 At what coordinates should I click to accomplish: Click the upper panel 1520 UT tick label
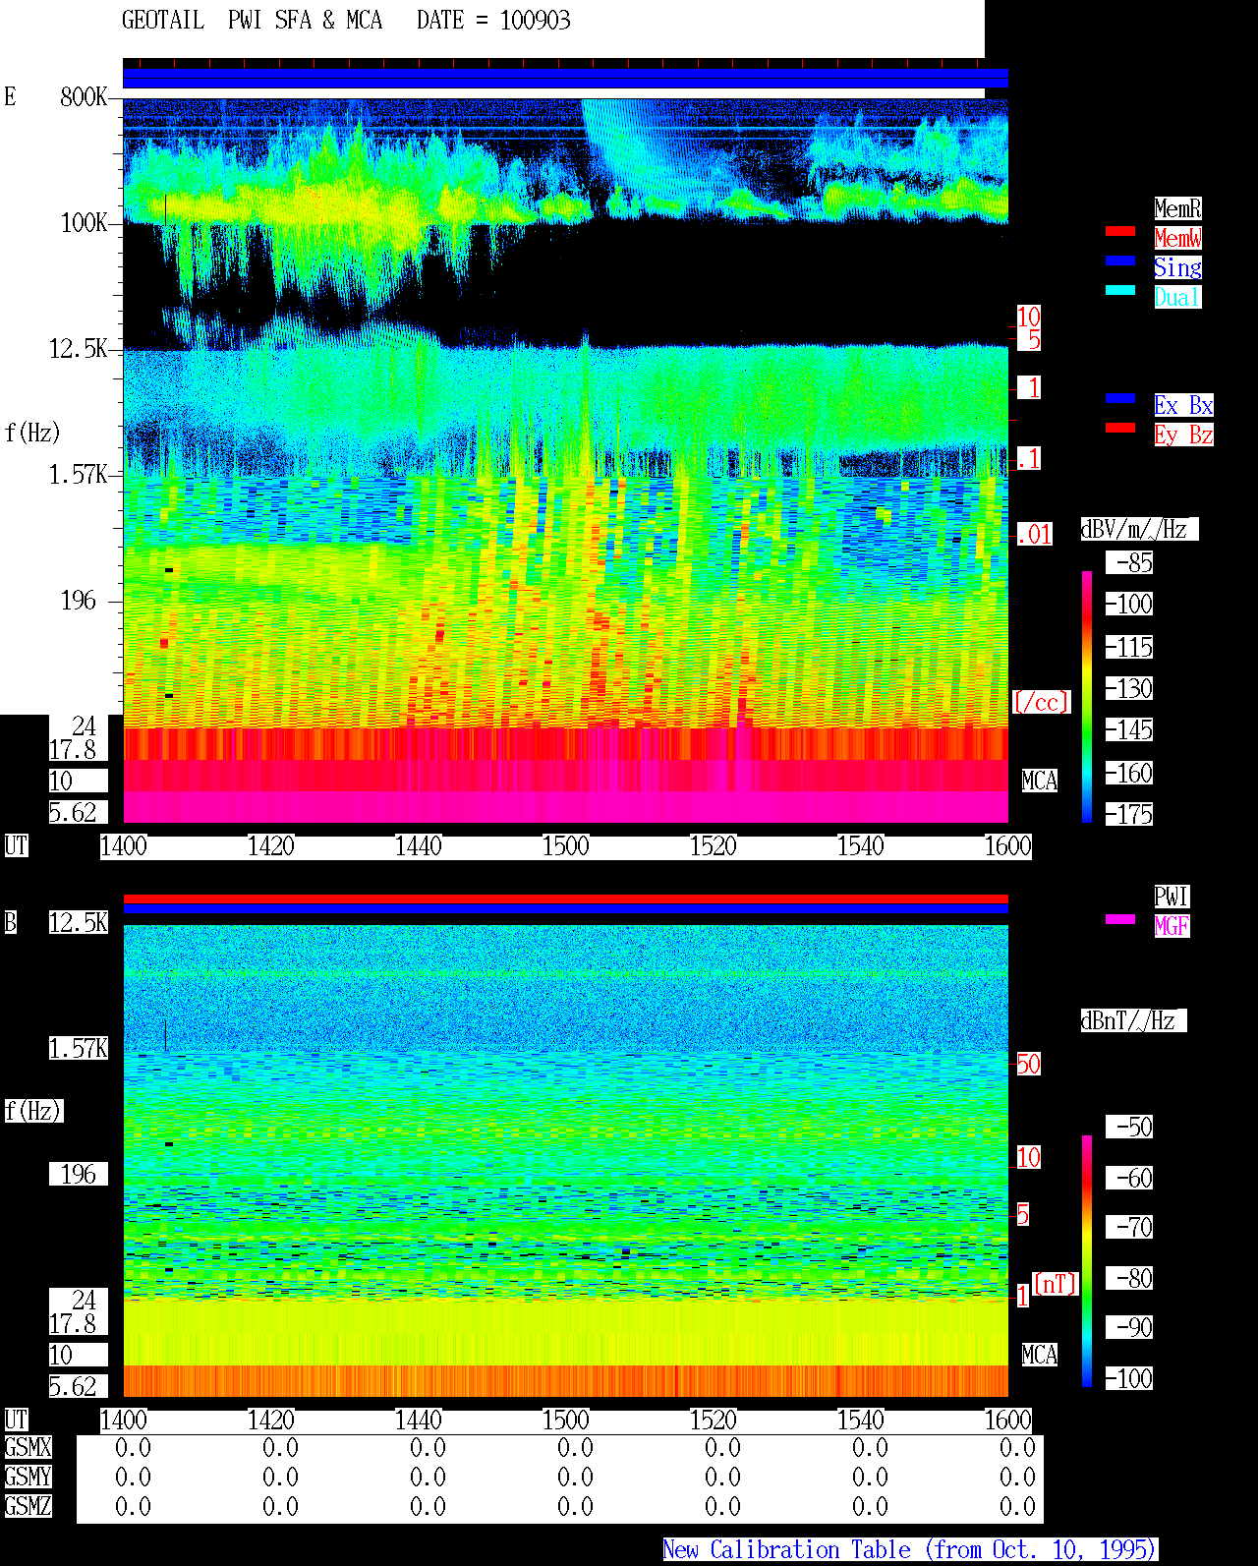pyautogui.click(x=714, y=846)
